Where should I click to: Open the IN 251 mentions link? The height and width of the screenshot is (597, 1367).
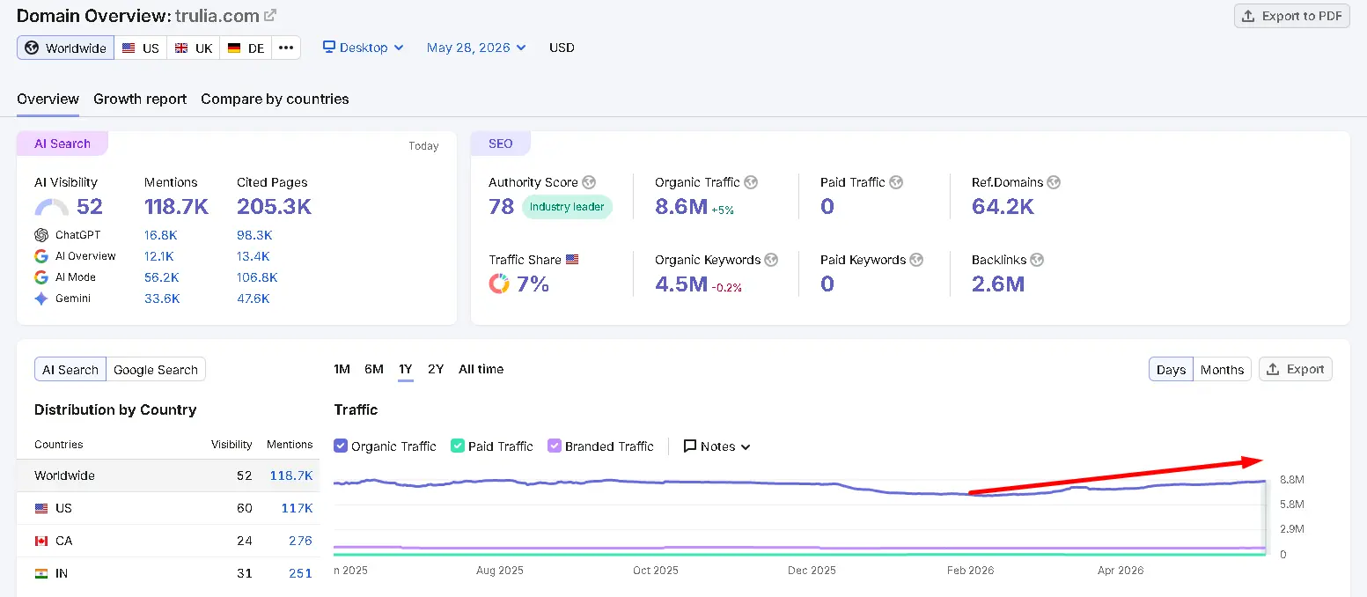[x=300, y=573]
